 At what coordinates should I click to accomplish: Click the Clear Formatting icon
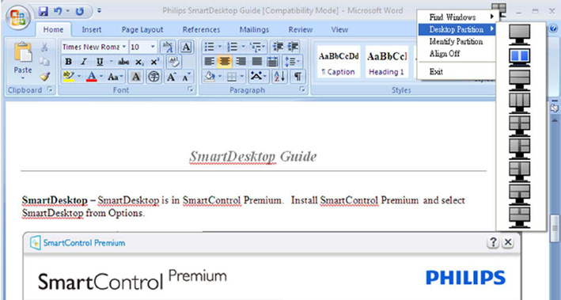[x=175, y=62]
